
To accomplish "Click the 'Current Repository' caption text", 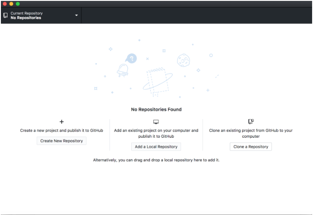I will click(27, 13).
